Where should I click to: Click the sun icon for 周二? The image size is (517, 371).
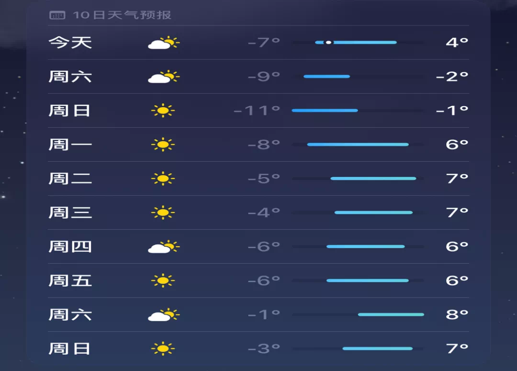click(x=163, y=179)
